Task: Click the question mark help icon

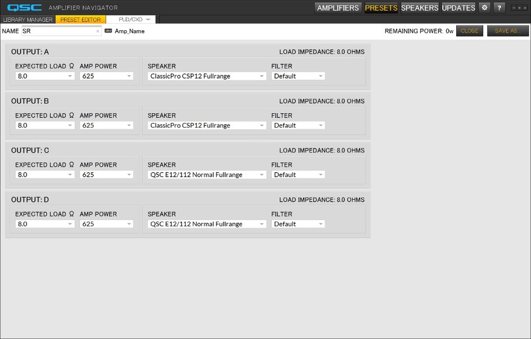Action: click(x=499, y=7)
